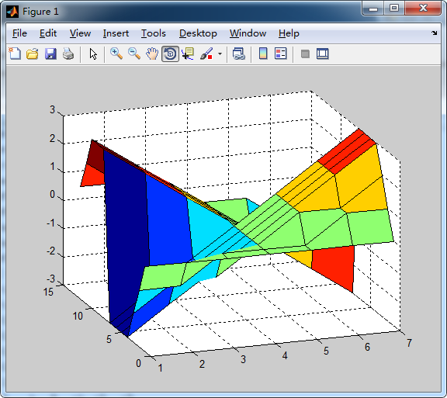The height and width of the screenshot is (398, 447).
Task: Activate the Zoom In magnifier tool
Action: tap(116, 54)
